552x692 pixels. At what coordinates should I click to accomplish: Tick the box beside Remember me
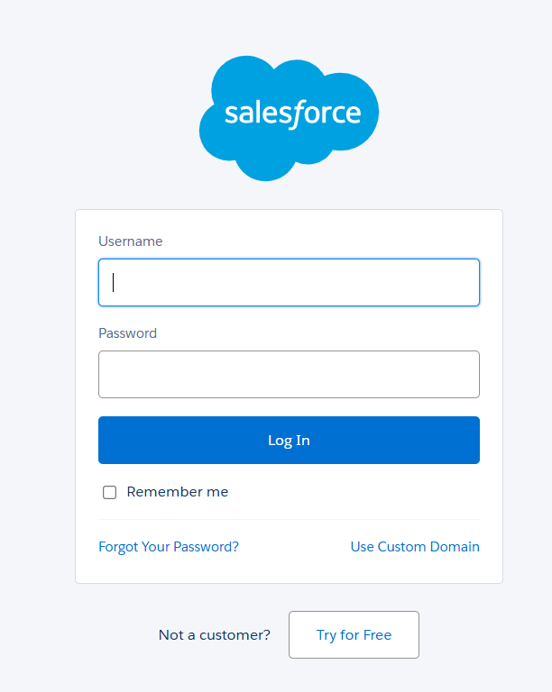[x=110, y=492]
